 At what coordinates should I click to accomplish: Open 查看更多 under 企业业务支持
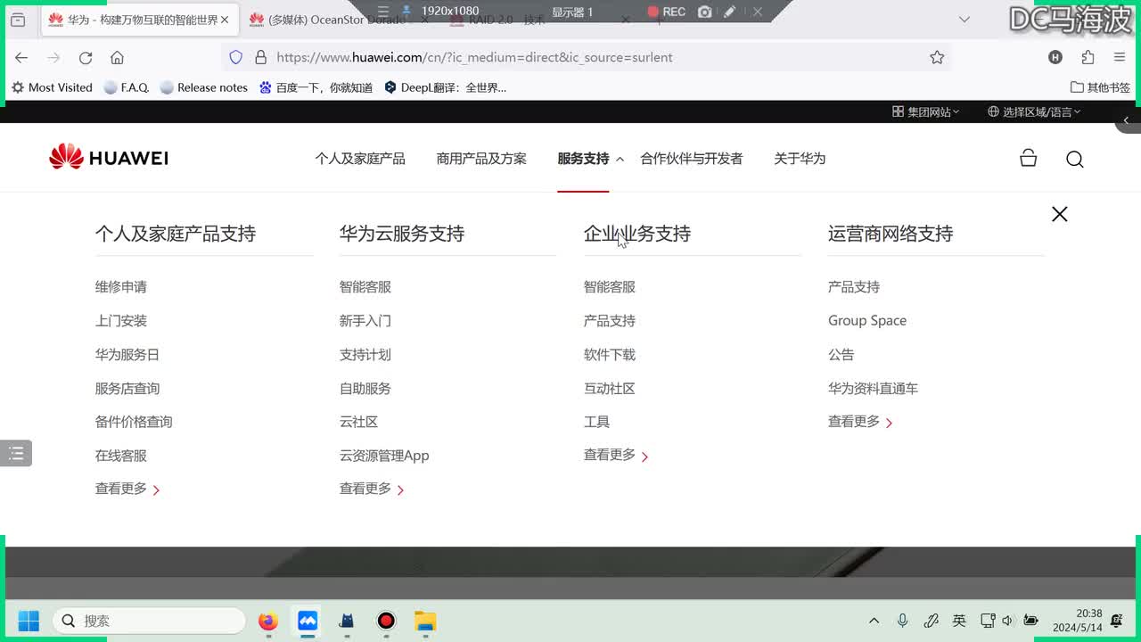point(616,456)
